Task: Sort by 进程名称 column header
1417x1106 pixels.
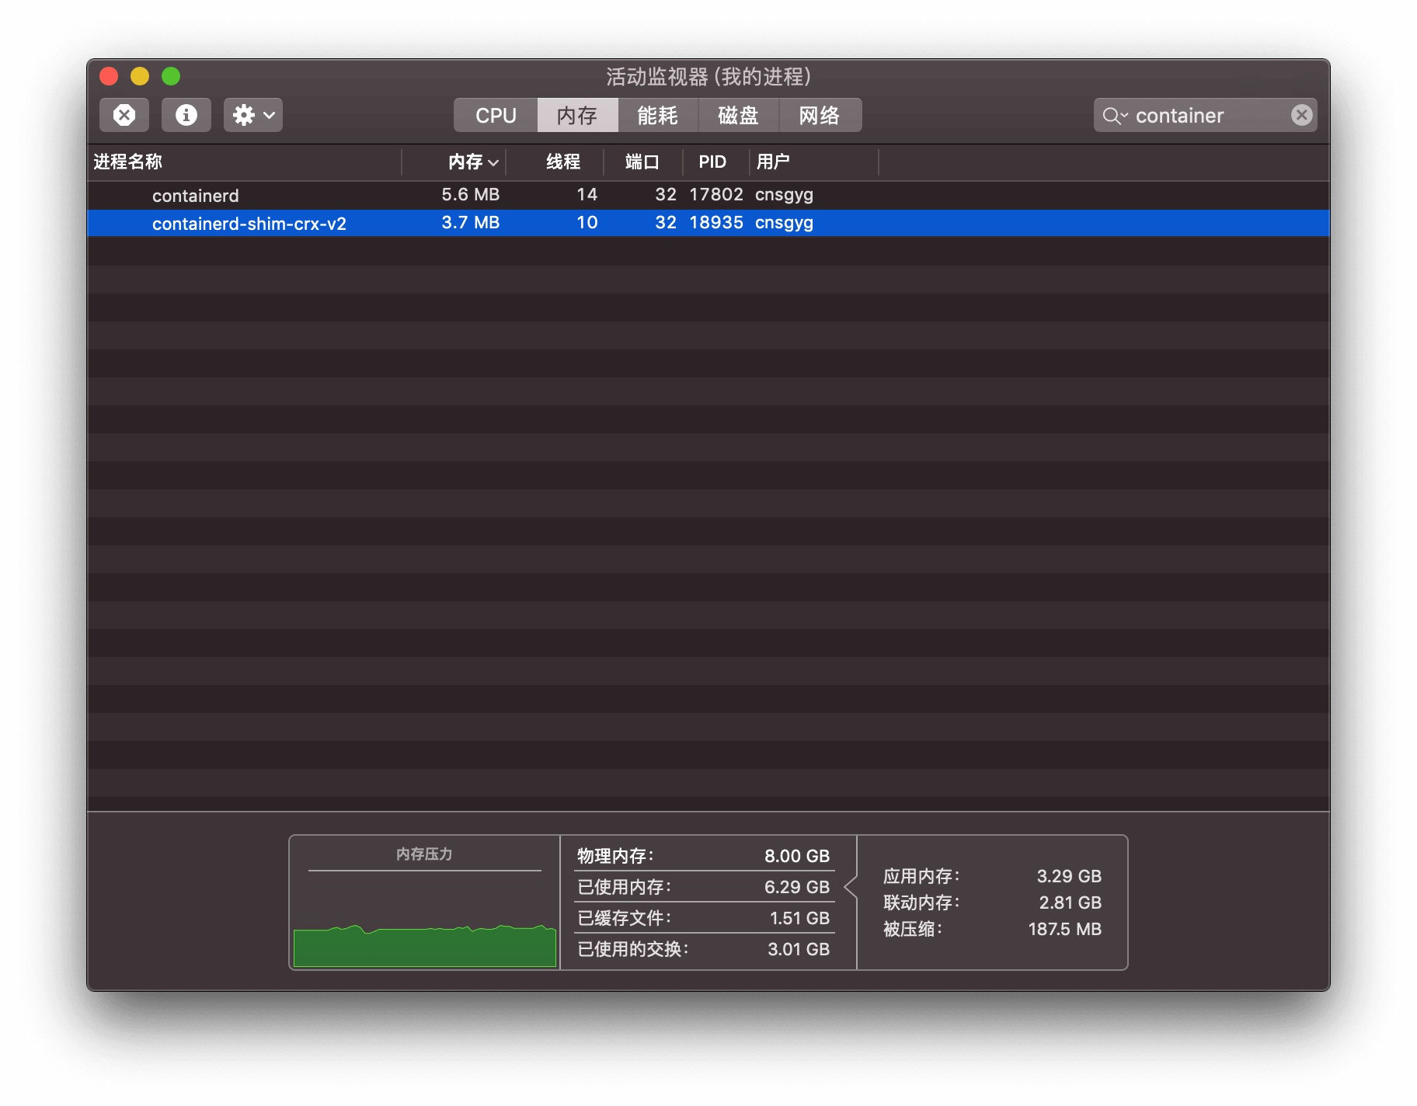Action: (x=245, y=162)
